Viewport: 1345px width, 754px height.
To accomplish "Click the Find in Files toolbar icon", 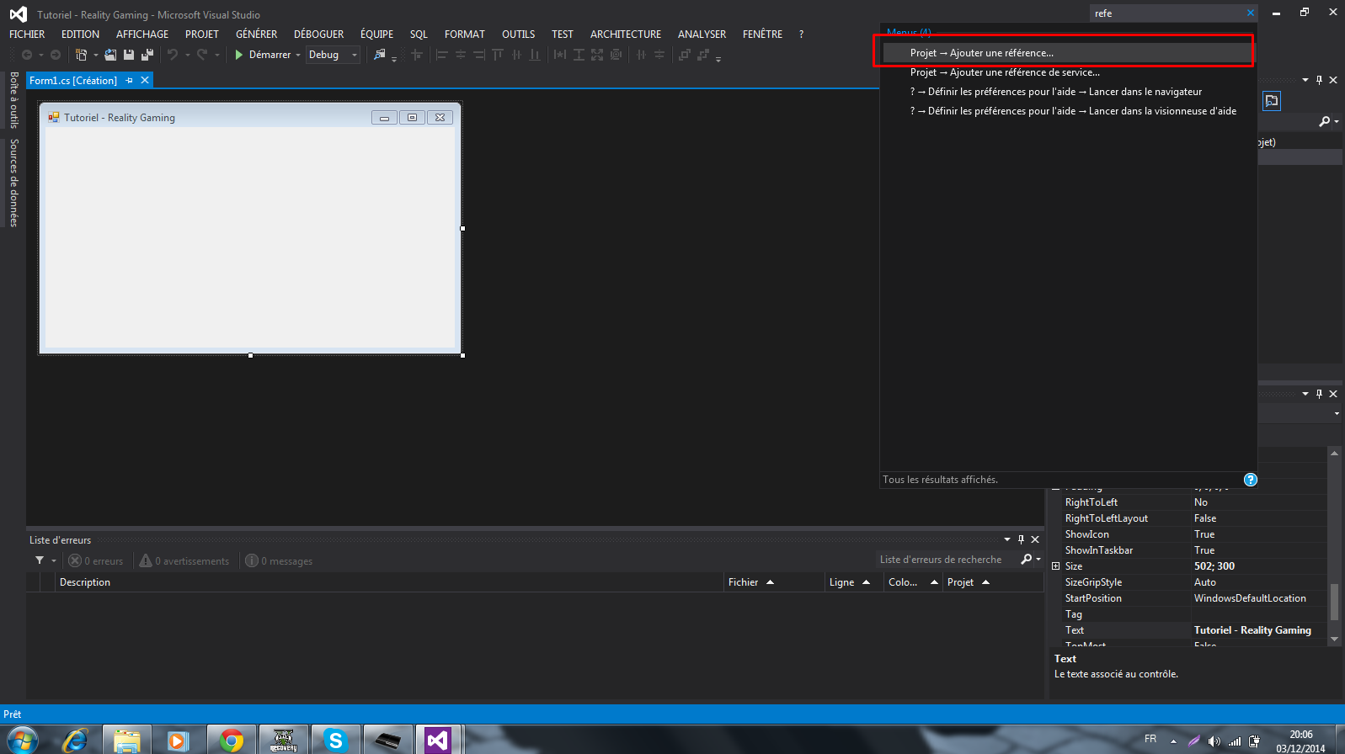I will tap(380, 55).
